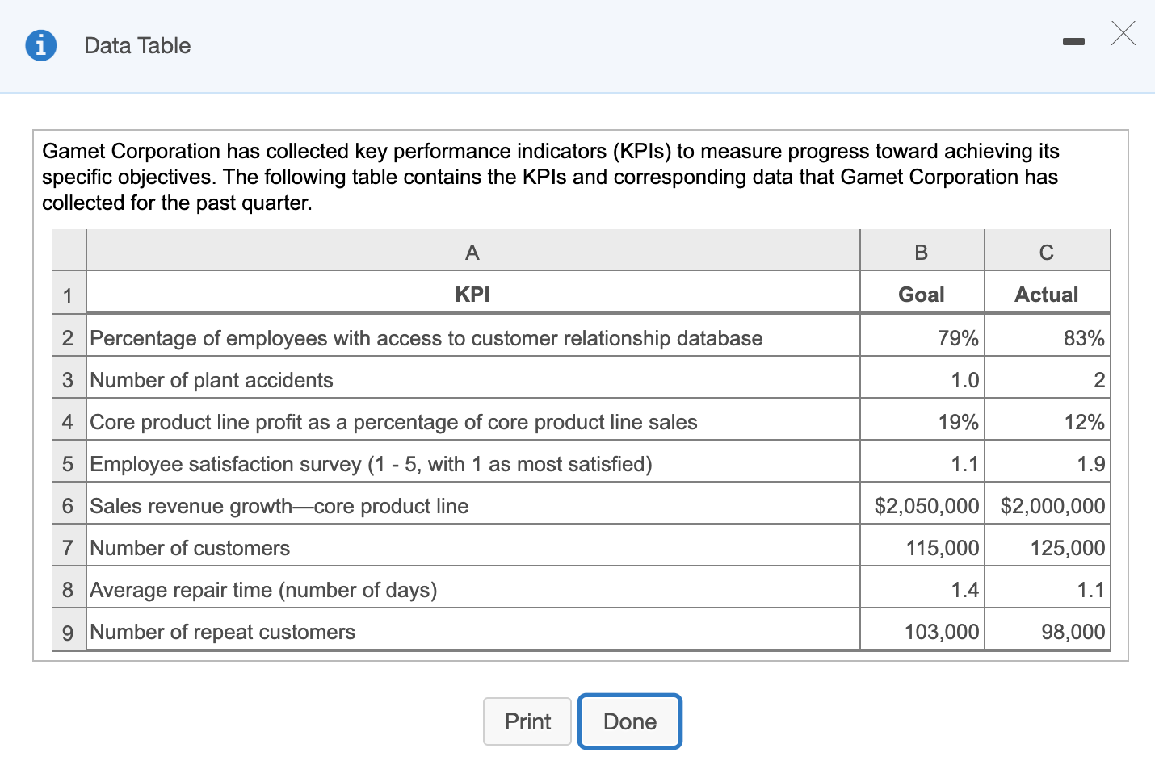Image resolution: width=1155 pixels, height=765 pixels.
Task: Click the Done button
Action: [629, 721]
